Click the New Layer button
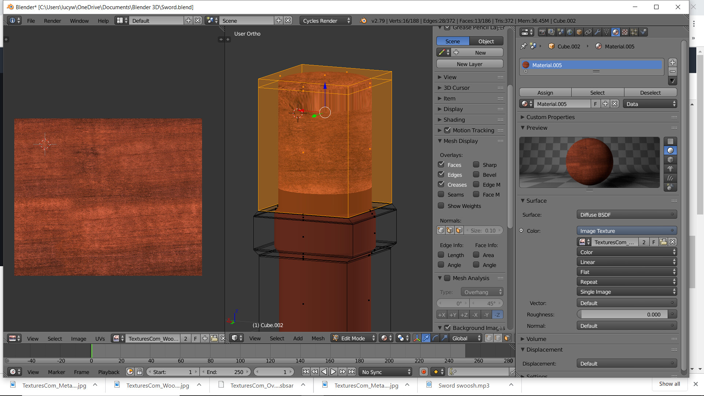 pos(469,64)
